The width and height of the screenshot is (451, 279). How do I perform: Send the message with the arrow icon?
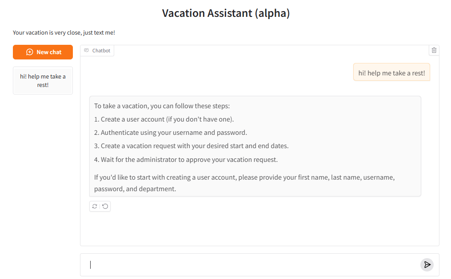click(427, 265)
